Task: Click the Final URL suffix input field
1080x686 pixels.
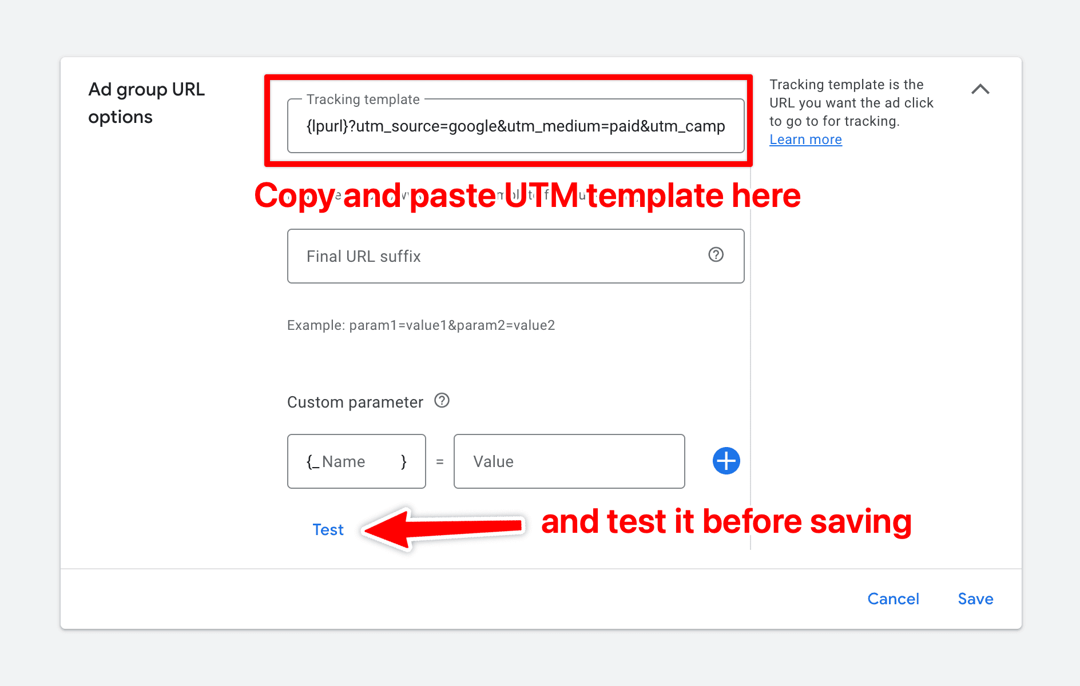Action: pyautogui.click(x=492, y=256)
